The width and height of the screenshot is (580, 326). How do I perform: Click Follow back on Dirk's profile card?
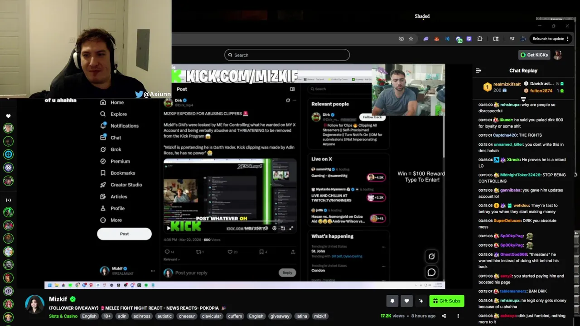[372, 117]
